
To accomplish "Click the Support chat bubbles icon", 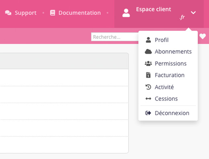I will tap(8, 13).
